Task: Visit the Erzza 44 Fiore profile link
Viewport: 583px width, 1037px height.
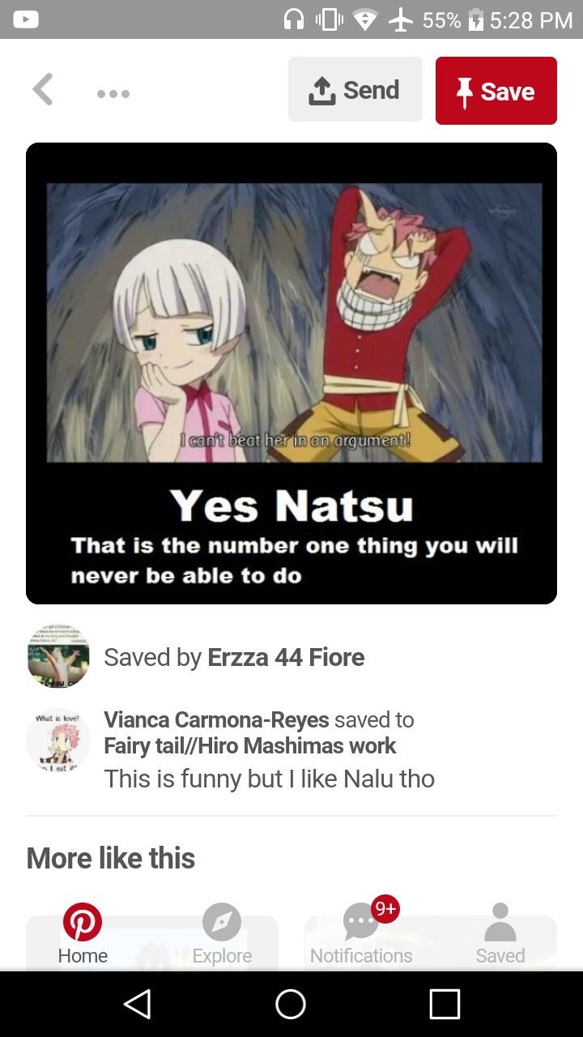Action: pos(286,657)
